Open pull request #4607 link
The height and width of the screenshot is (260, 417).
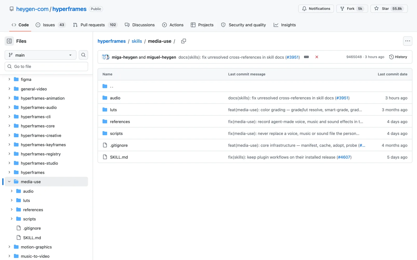[344, 157]
